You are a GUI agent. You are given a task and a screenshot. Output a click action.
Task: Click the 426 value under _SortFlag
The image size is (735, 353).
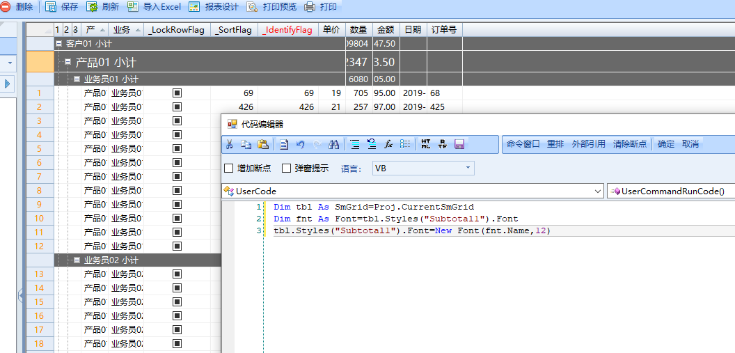(x=246, y=107)
